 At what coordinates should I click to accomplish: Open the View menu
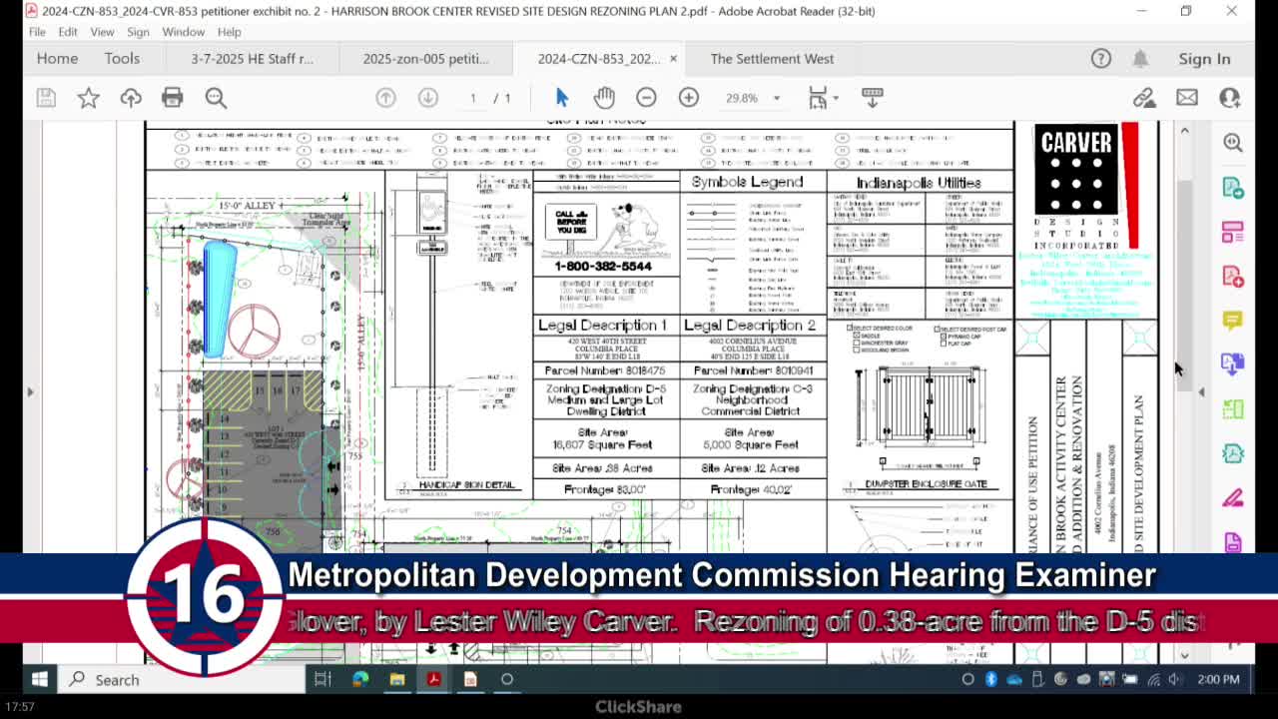click(102, 32)
